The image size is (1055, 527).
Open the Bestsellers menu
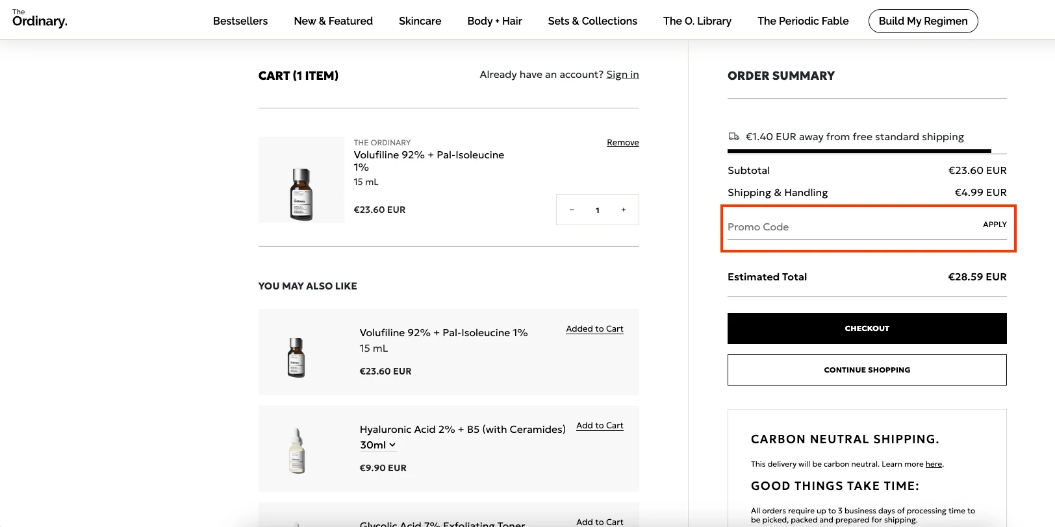(x=240, y=21)
